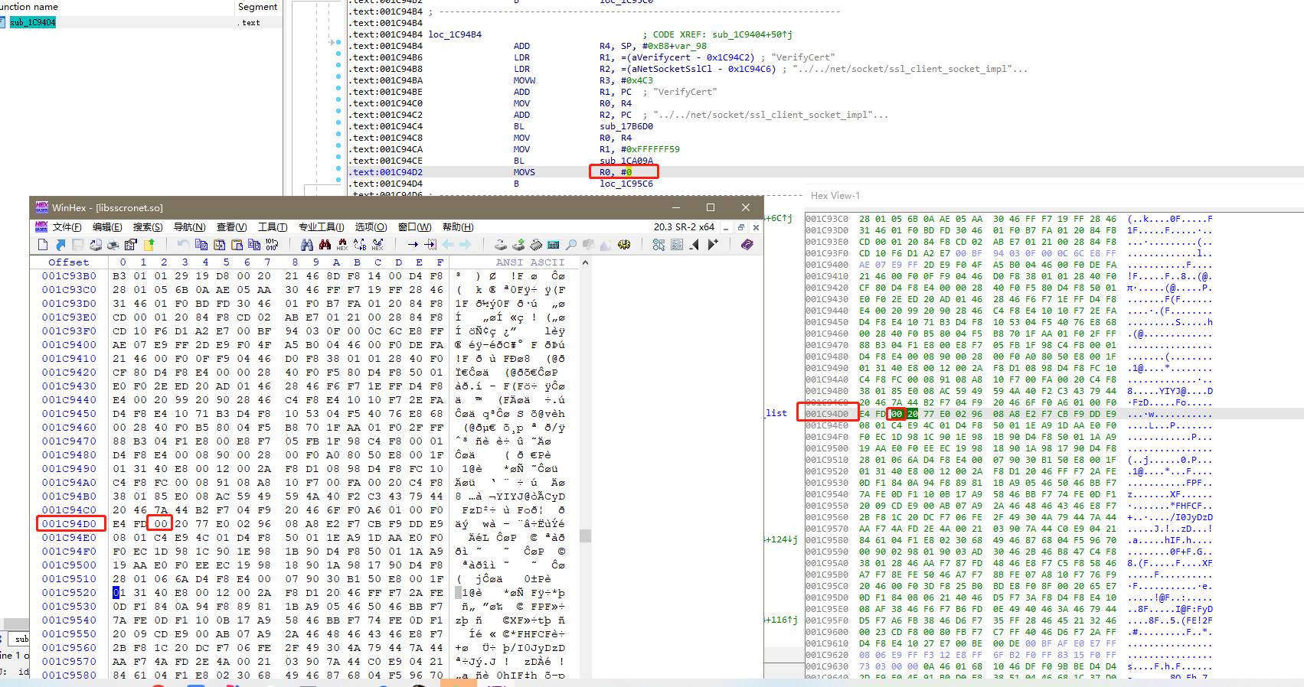Select function sub_1C9404 in IDA functions list
The height and width of the screenshot is (687, 1304).
(32, 23)
